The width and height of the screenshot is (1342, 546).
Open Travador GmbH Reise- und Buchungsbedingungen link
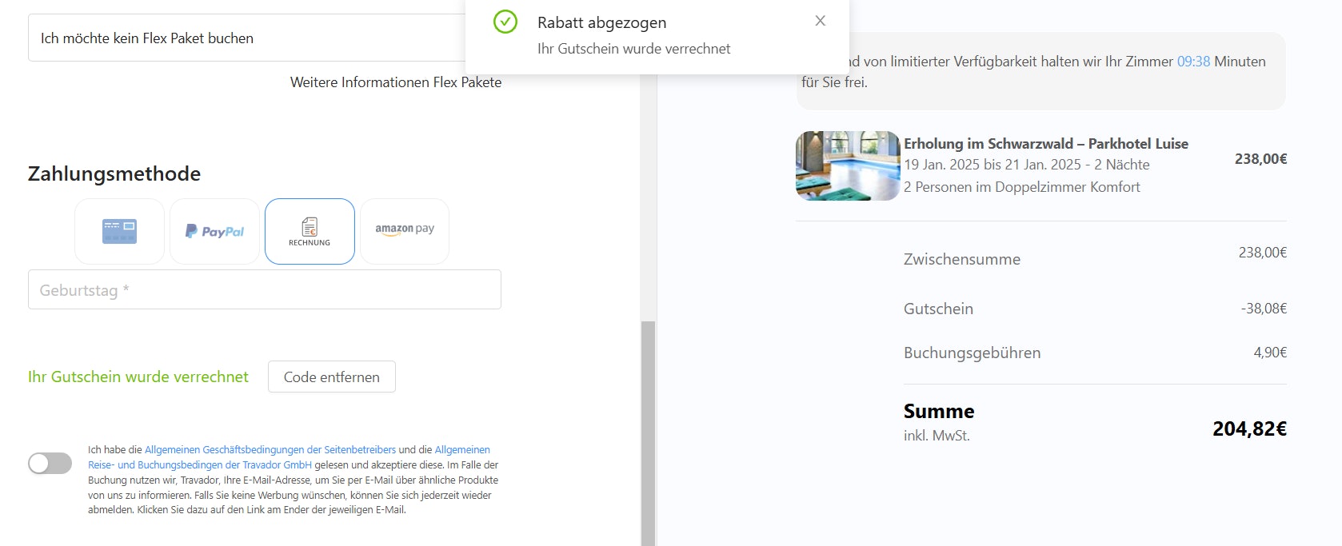click(x=200, y=465)
